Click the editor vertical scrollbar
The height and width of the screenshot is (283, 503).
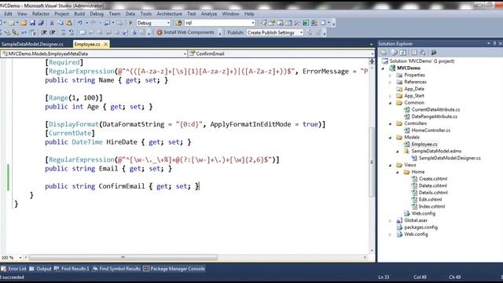click(x=372, y=162)
